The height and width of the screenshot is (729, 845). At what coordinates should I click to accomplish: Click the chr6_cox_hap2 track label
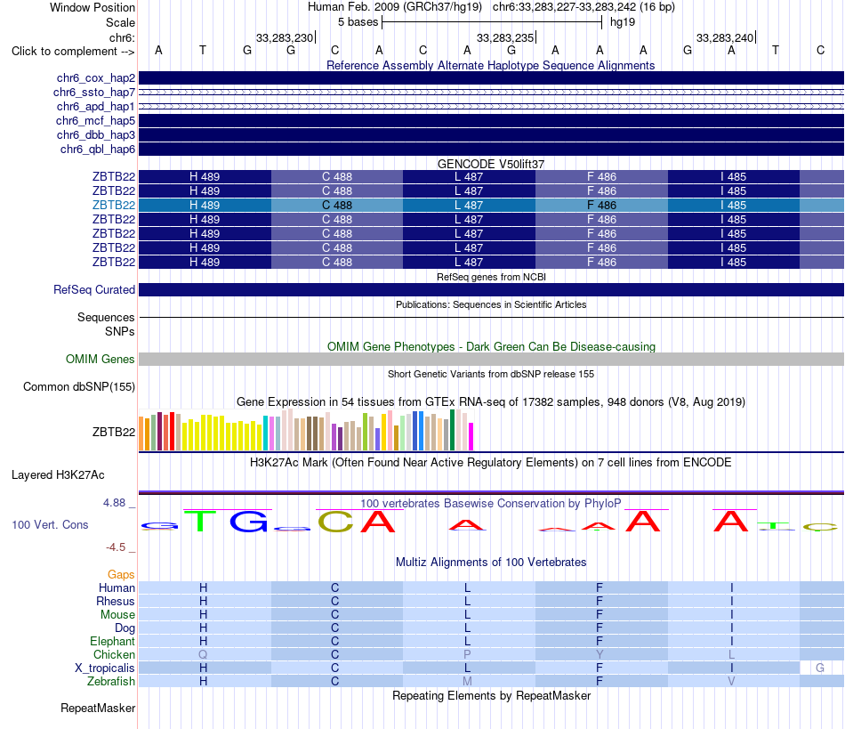96,78
